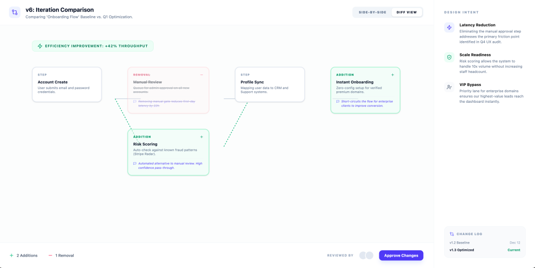This screenshot has width=535, height=268.
Task: Select the Diff View tab
Action: pos(406,12)
